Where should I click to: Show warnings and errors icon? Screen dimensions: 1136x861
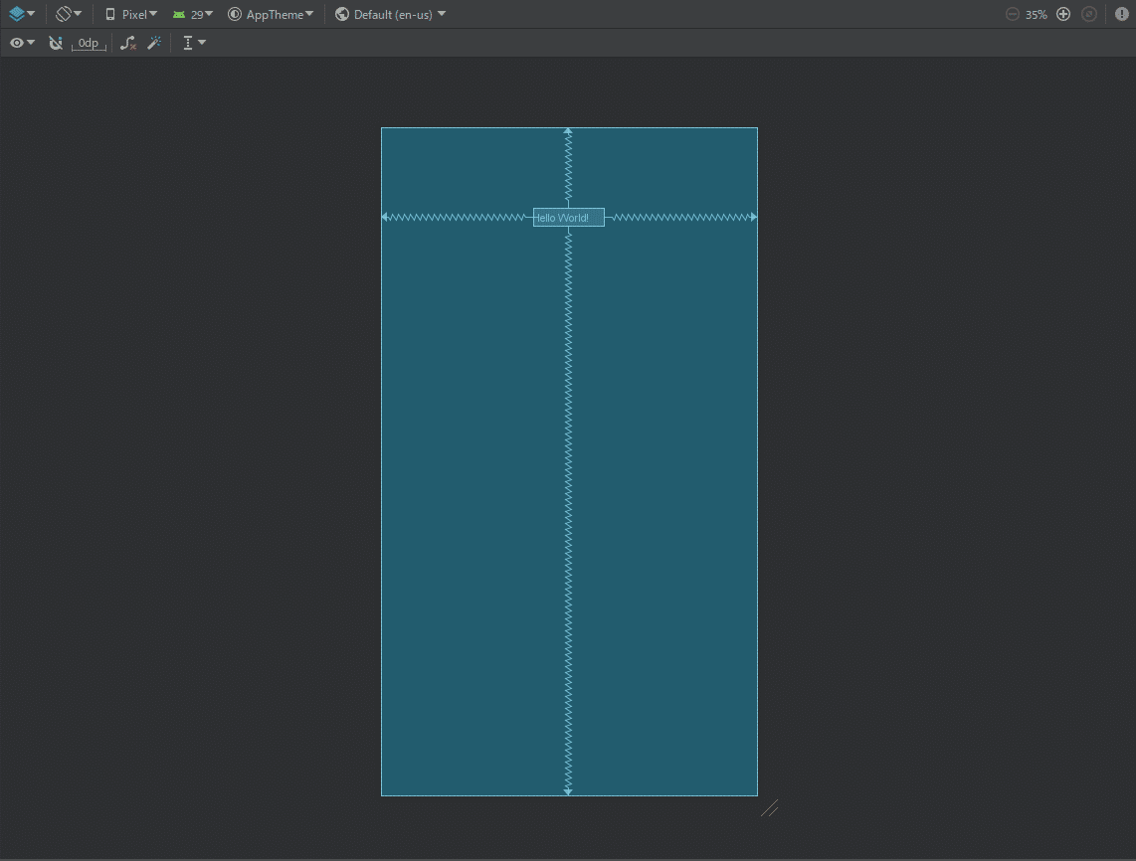(x=1121, y=15)
